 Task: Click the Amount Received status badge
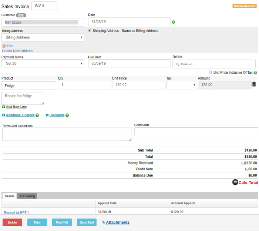pos(245,6)
